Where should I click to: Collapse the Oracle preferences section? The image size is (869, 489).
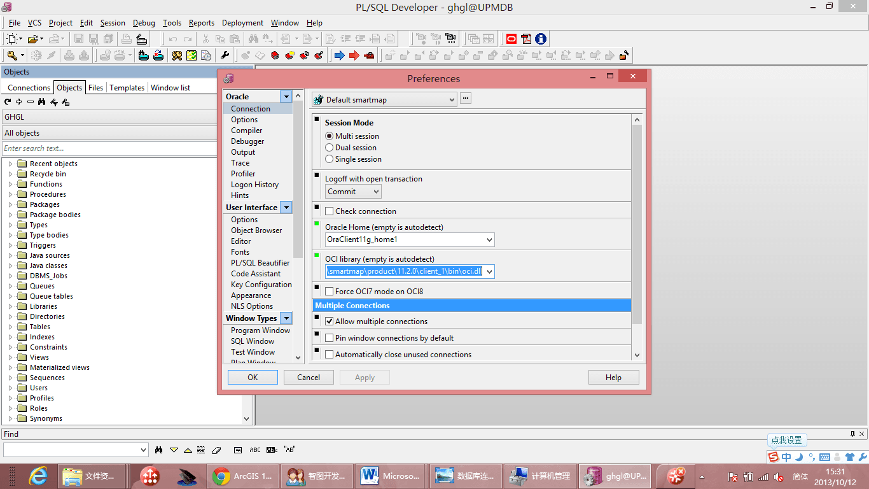pyautogui.click(x=286, y=97)
